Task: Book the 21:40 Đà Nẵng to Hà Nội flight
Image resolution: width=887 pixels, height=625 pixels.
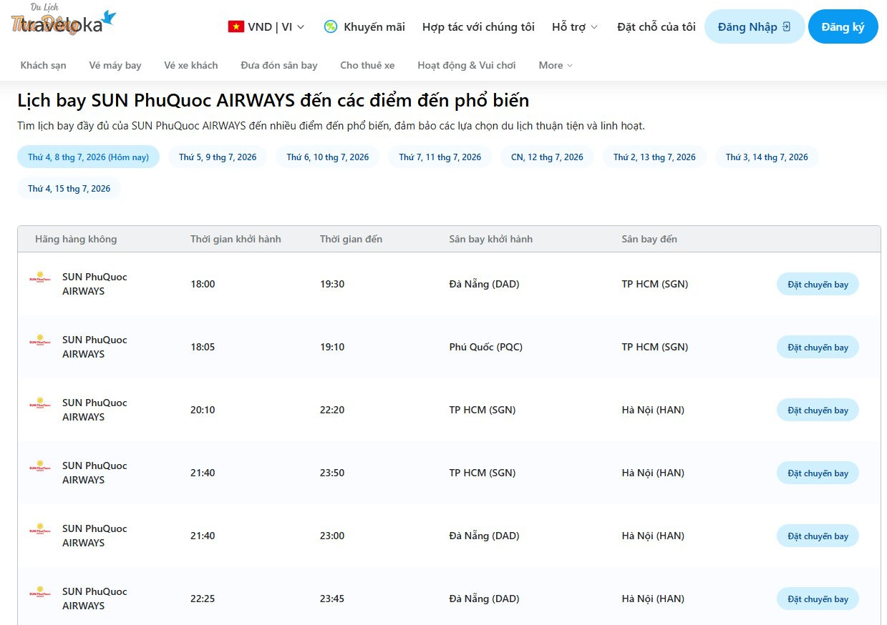Action: click(818, 536)
